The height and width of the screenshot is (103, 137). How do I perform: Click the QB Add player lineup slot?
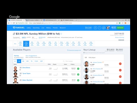pos(104,58)
